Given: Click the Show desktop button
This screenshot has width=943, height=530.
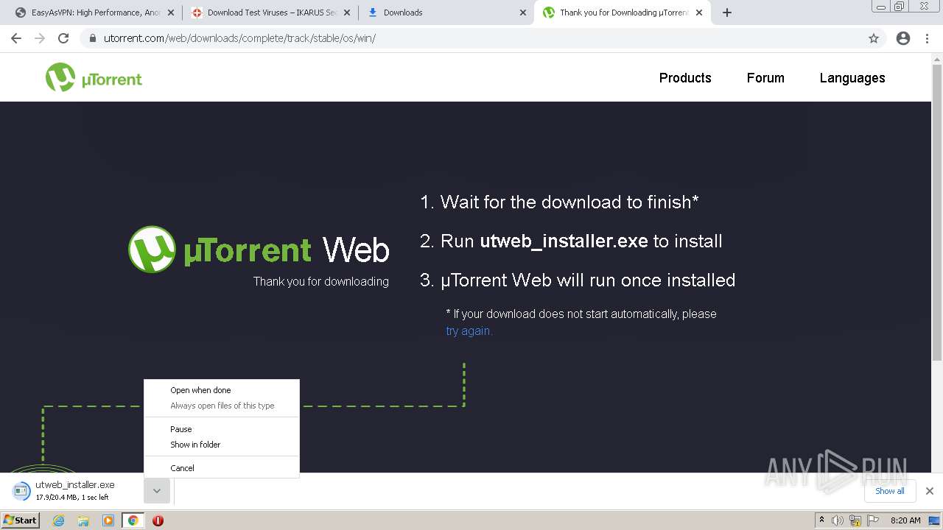Looking at the screenshot, I should point(934,520).
